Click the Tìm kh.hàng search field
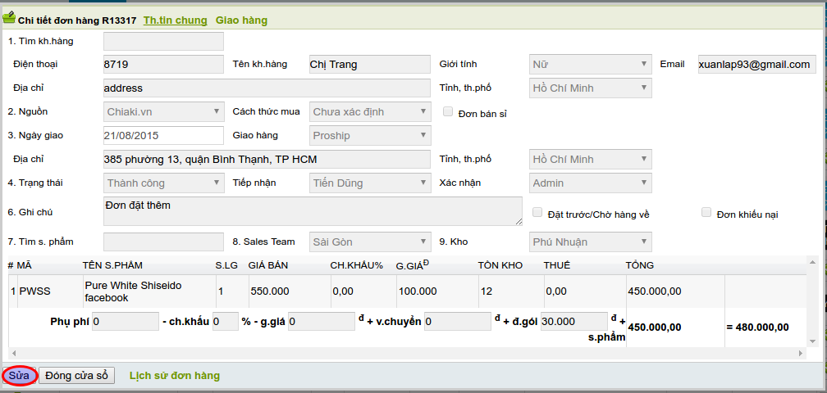Viewport: 827px width, 393px height. 163,41
